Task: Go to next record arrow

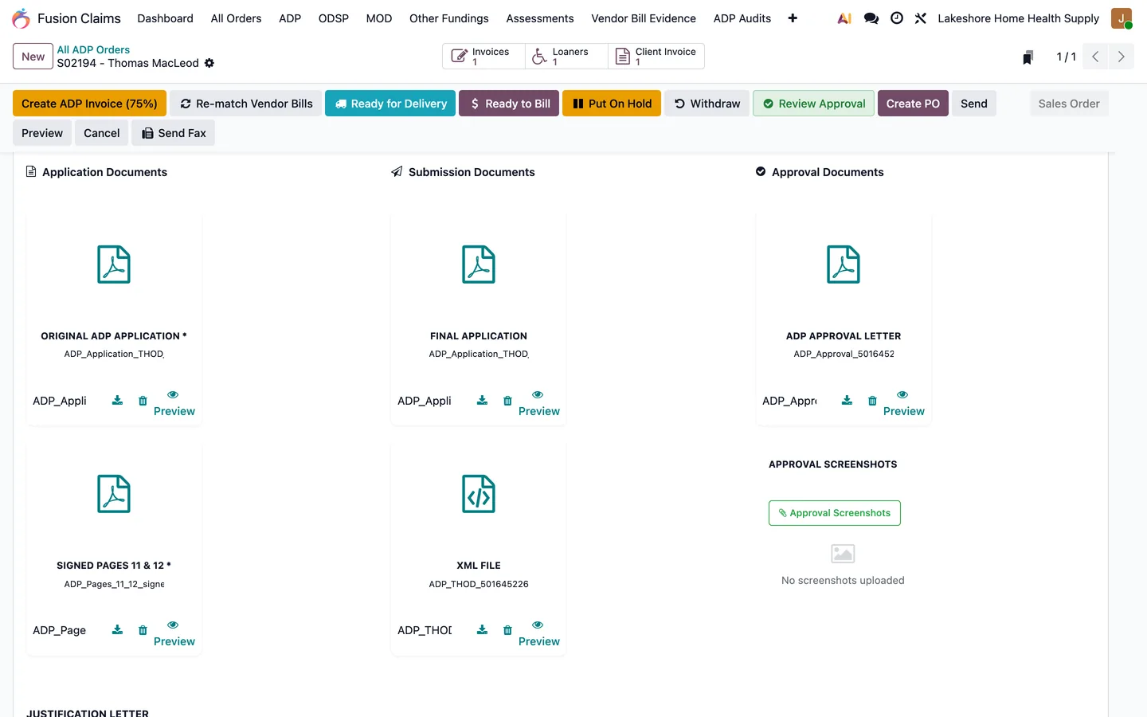Action: tap(1121, 57)
